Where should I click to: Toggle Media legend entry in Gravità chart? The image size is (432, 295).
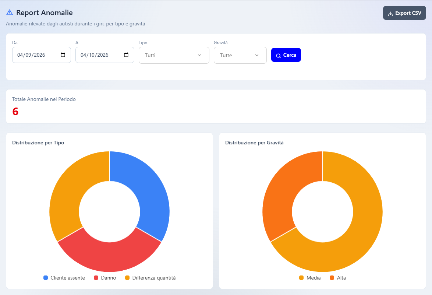coord(310,278)
